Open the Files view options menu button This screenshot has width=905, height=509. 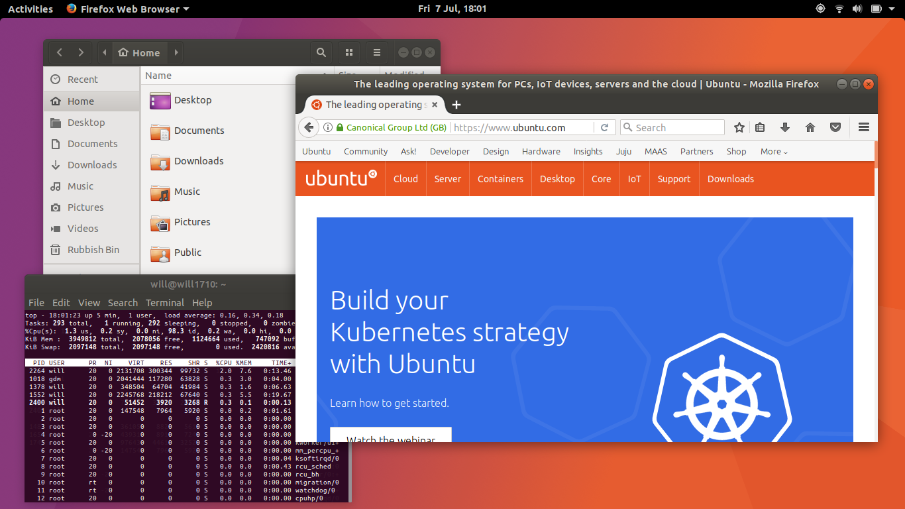[376, 52]
